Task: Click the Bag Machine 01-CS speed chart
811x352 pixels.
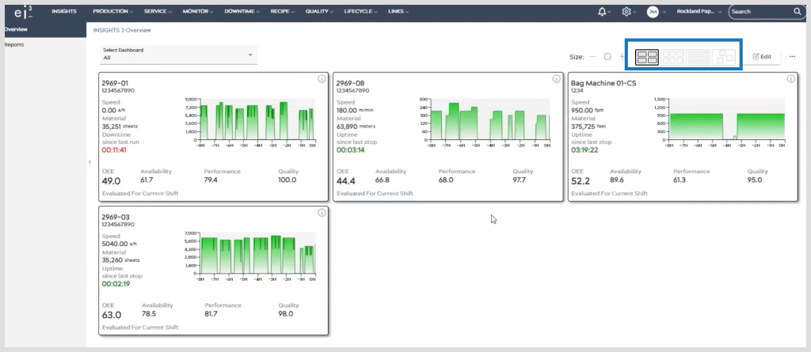Action: click(719, 121)
